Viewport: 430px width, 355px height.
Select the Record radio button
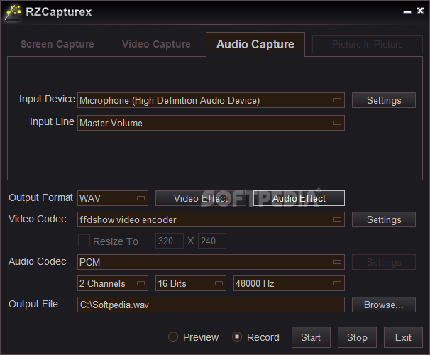[x=237, y=337]
